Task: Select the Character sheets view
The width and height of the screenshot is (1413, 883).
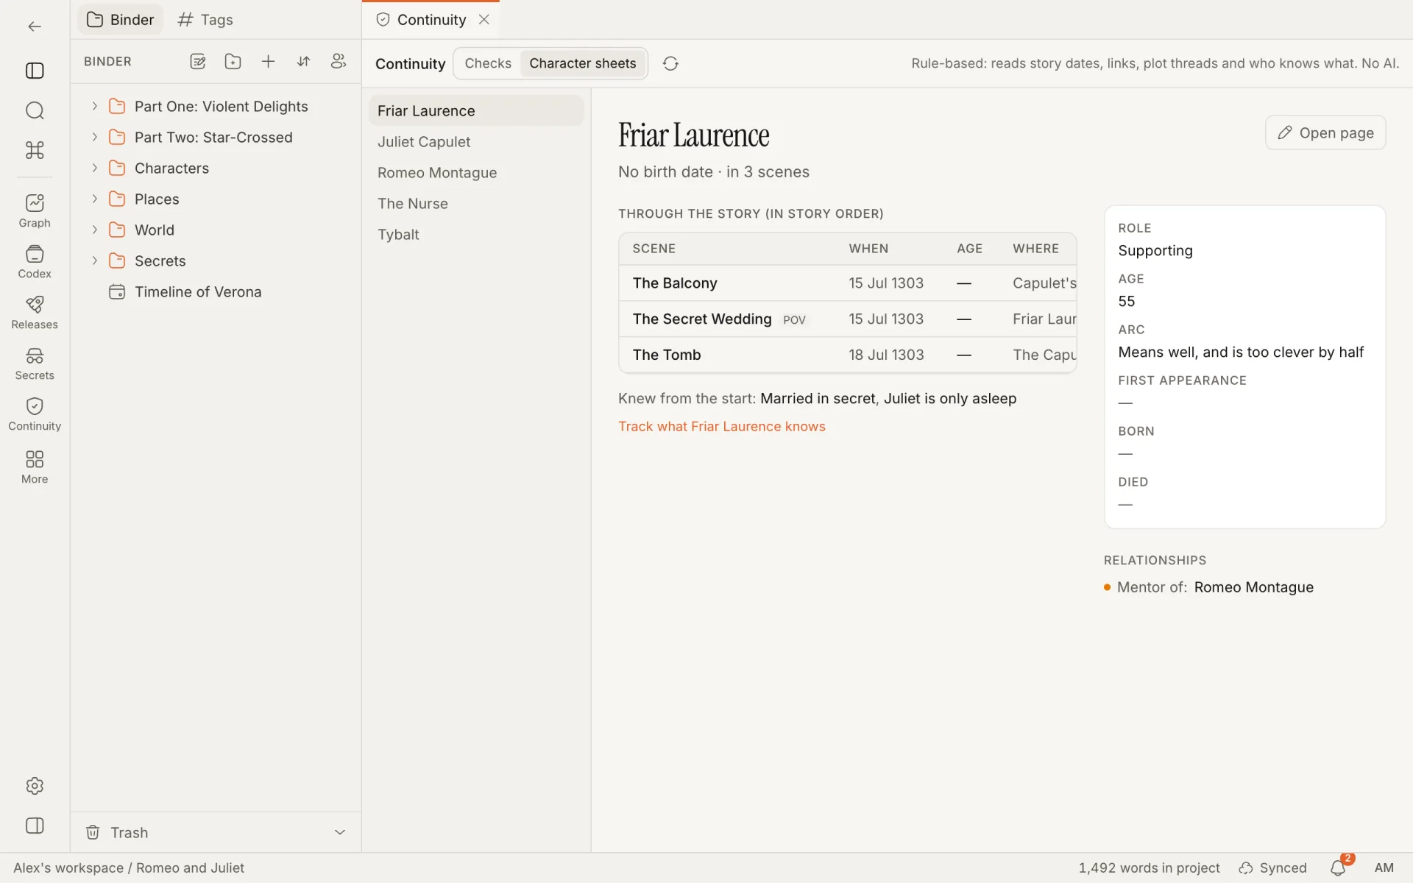Action: click(x=583, y=63)
